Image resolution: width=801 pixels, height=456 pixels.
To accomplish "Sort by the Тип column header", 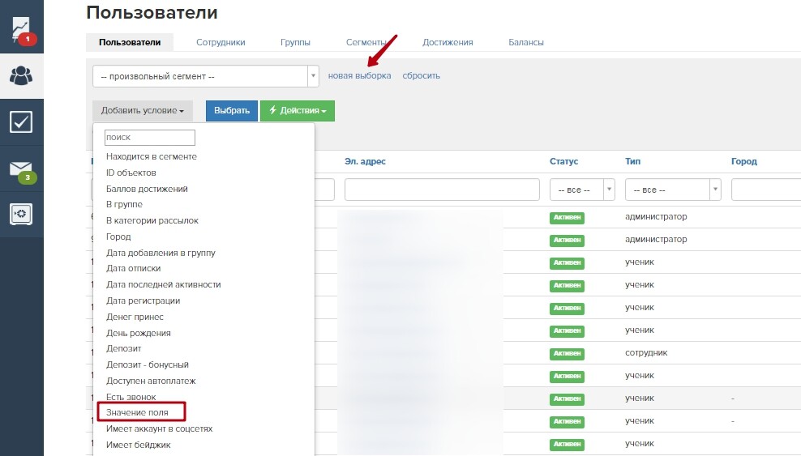I will click(632, 161).
